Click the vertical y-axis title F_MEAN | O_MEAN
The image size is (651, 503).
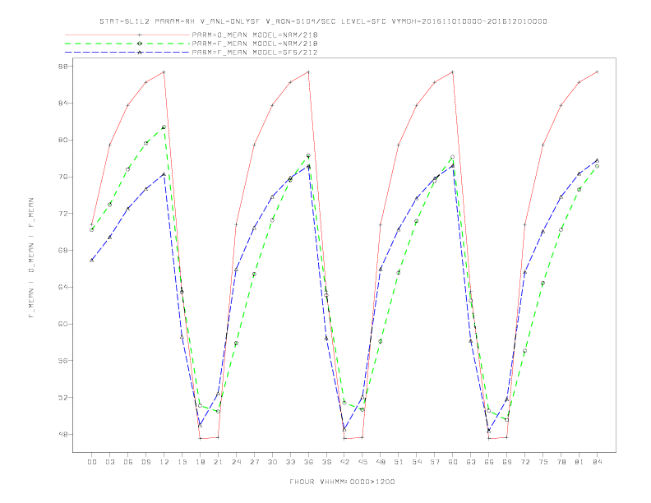31,258
